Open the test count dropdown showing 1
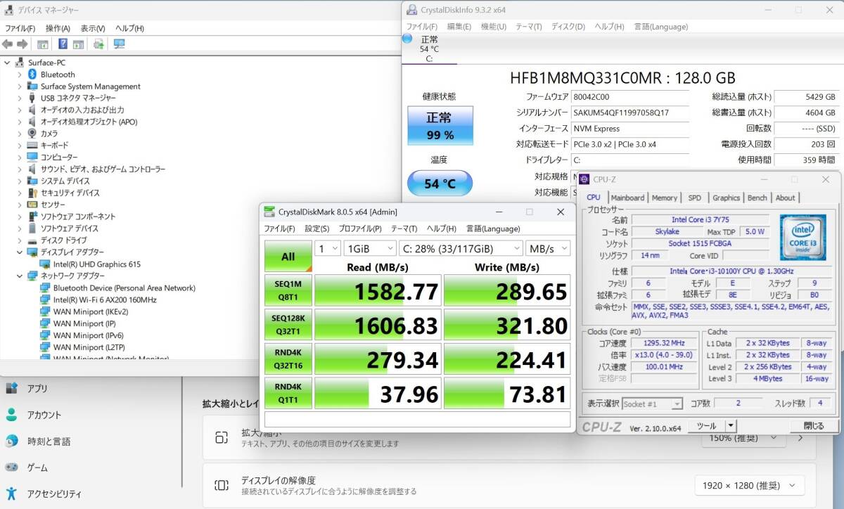 coord(327,248)
